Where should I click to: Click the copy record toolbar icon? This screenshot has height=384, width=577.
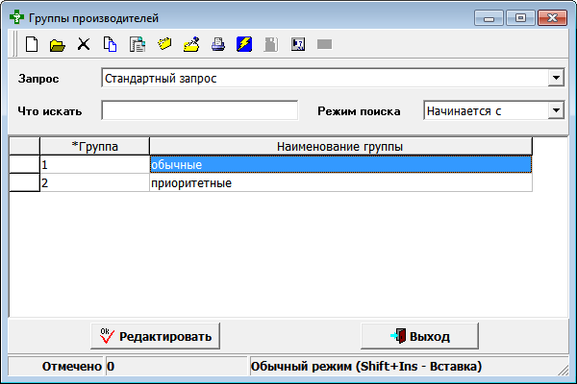pyautogui.click(x=110, y=44)
